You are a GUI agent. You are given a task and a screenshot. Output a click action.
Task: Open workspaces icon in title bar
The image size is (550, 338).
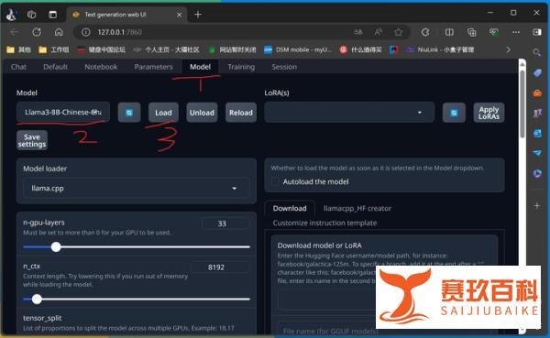pyautogui.click(x=31, y=15)
